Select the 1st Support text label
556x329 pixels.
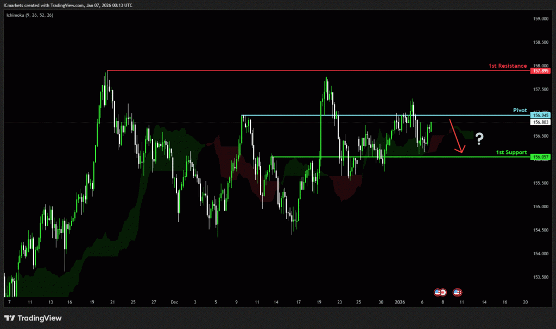tap(511, 152)
